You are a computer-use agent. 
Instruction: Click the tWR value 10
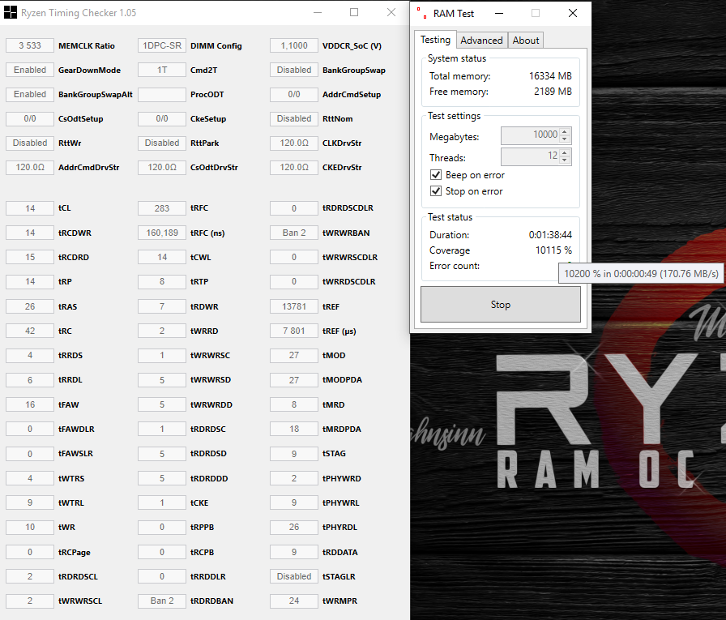point(30,527)
